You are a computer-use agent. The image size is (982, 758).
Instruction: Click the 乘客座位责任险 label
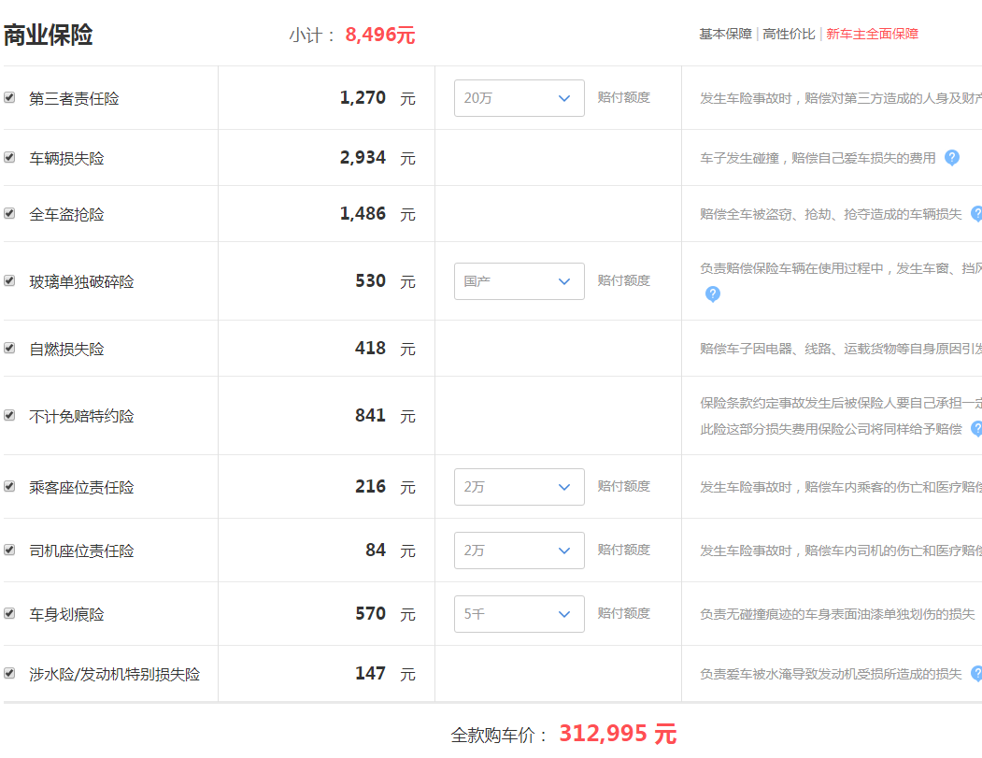tap(81, 487)
